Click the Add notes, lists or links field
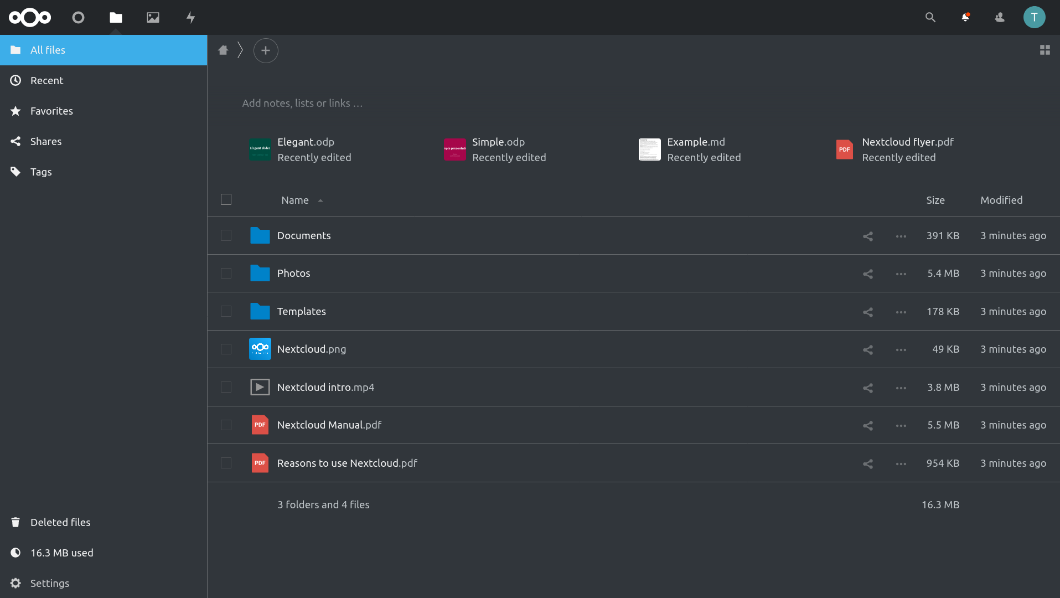Image resolution: width=1060 pixels, height=598 pixels. (302, 103)
